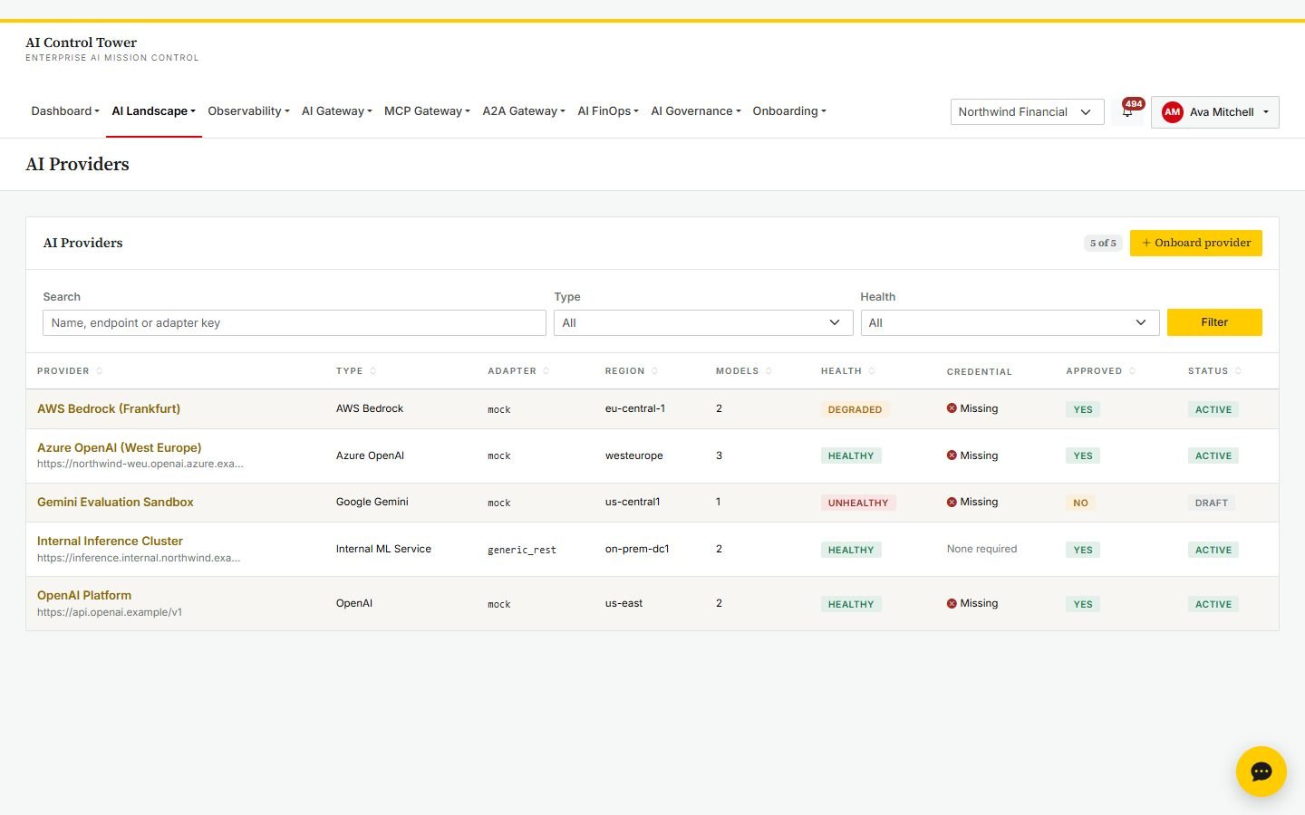Expand the Ava Mitchell user menu

[x=1214, y=112]
